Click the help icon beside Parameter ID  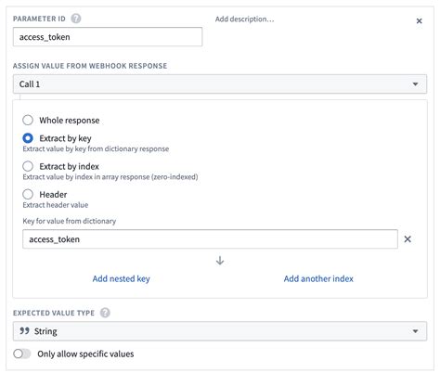click(76, 19)
